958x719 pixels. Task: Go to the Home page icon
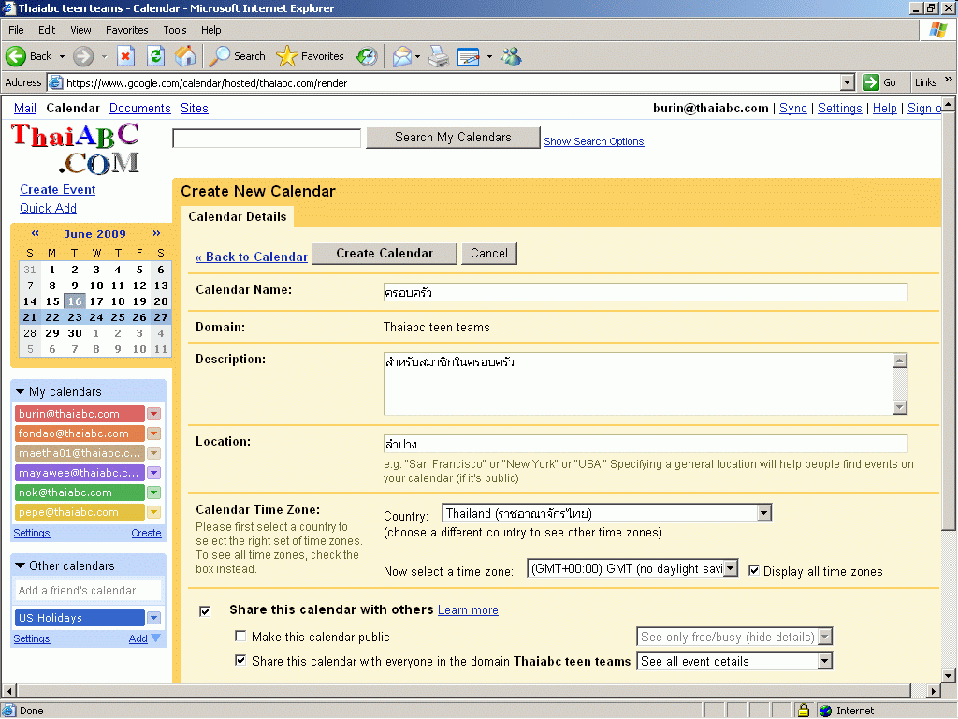point(185,56)
